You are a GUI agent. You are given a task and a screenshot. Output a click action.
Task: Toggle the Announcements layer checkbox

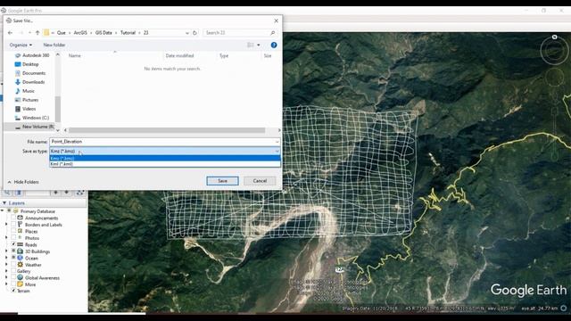pos(13,218)
